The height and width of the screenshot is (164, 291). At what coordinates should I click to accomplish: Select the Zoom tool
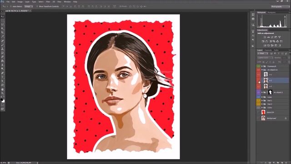pyautogui.click(x=2, y=93)
